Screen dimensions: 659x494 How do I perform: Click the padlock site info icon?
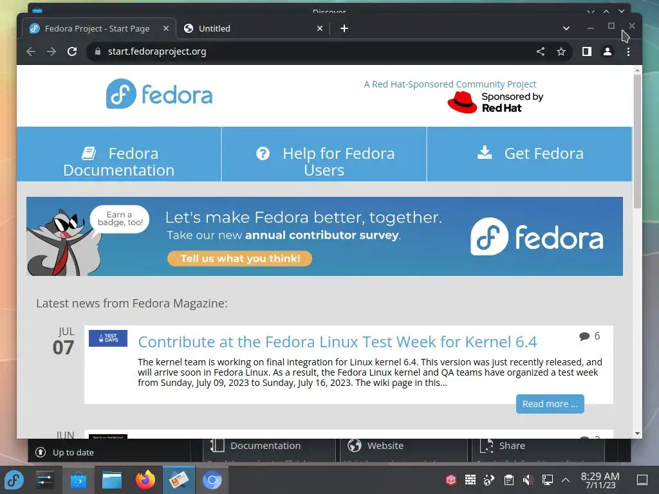(x=98, y=51)
